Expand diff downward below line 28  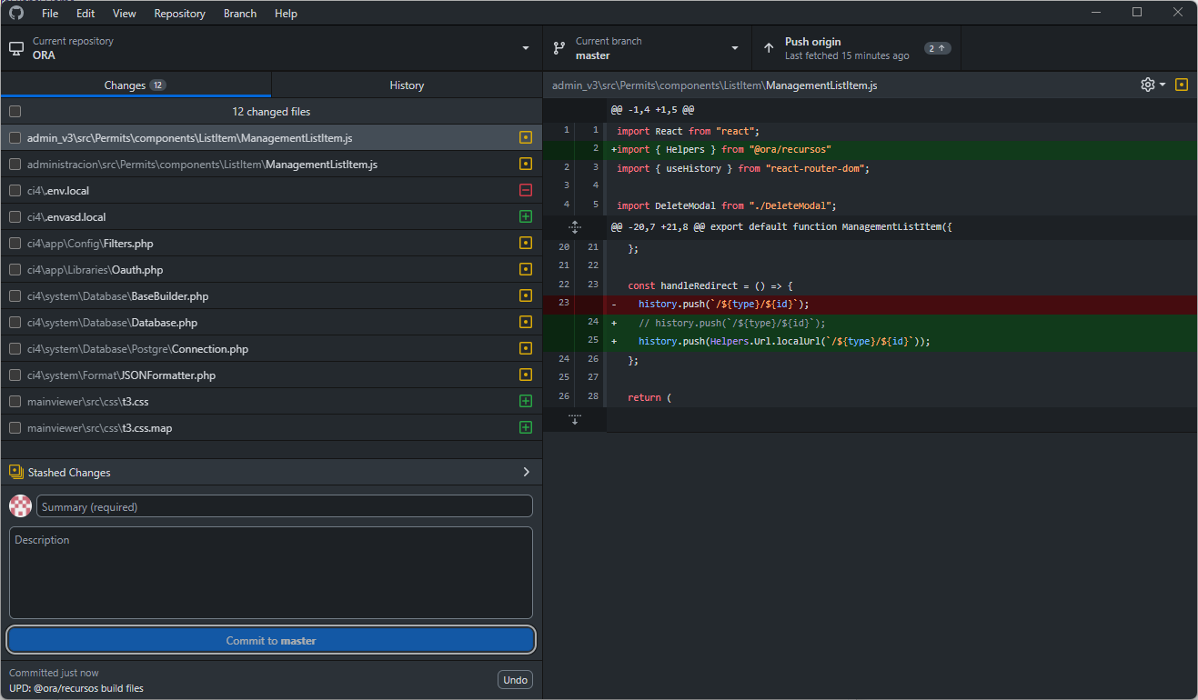click(x=574, y=419)
